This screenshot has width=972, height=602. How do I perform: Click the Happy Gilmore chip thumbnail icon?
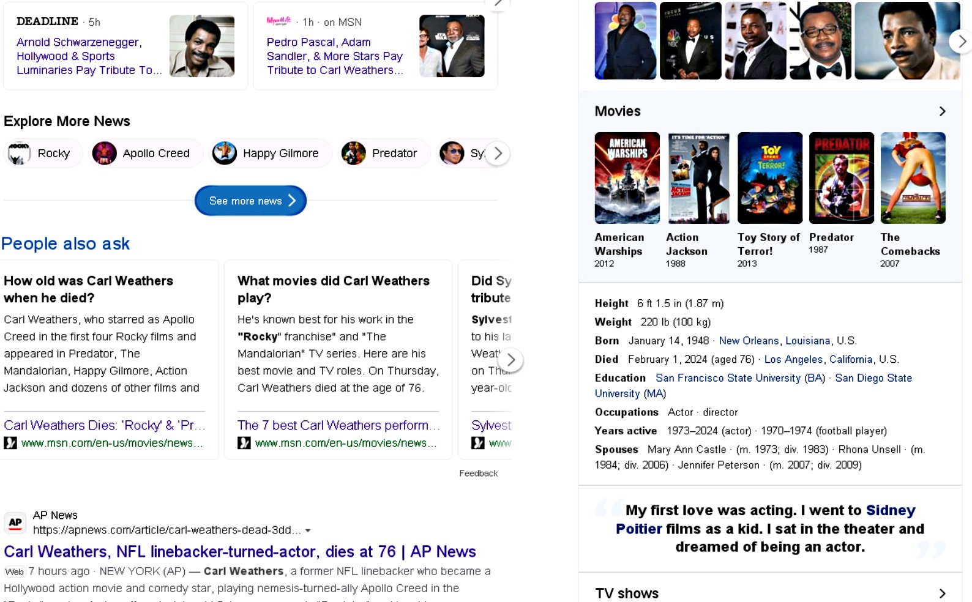[224, 153]
